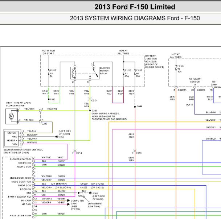This screenshot has height=219, width=221.
Task: Click the FUSE 46 10A label
Action: (x=180, y=69)
